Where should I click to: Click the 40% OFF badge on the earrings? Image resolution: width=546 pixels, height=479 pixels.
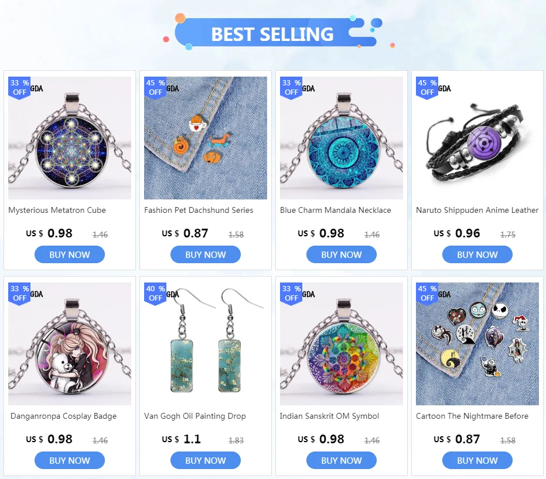[155, 294]
